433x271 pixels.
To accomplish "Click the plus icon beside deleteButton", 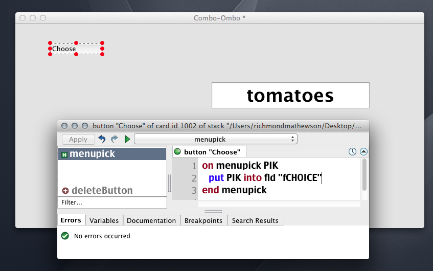I will coord(65,191).
